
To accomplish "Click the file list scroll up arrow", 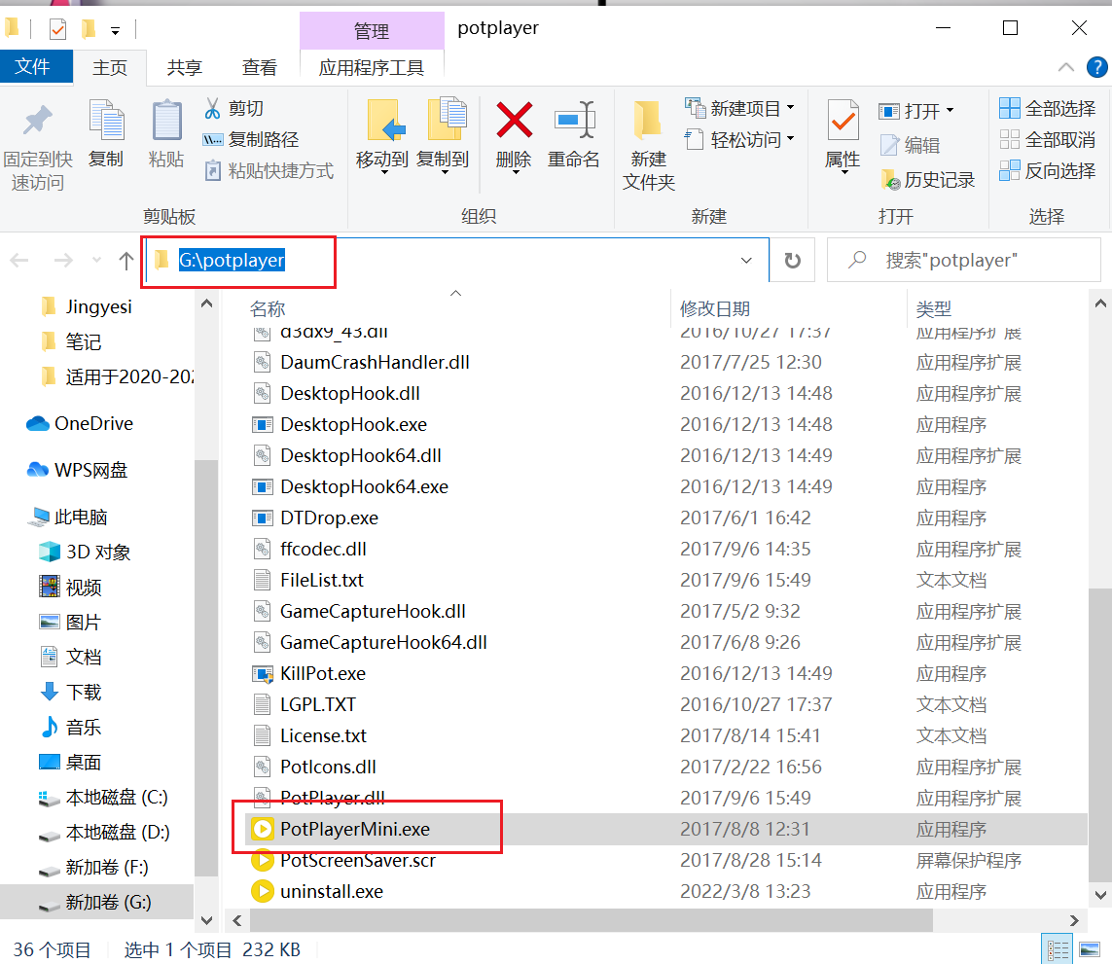I will point(1100,303).
